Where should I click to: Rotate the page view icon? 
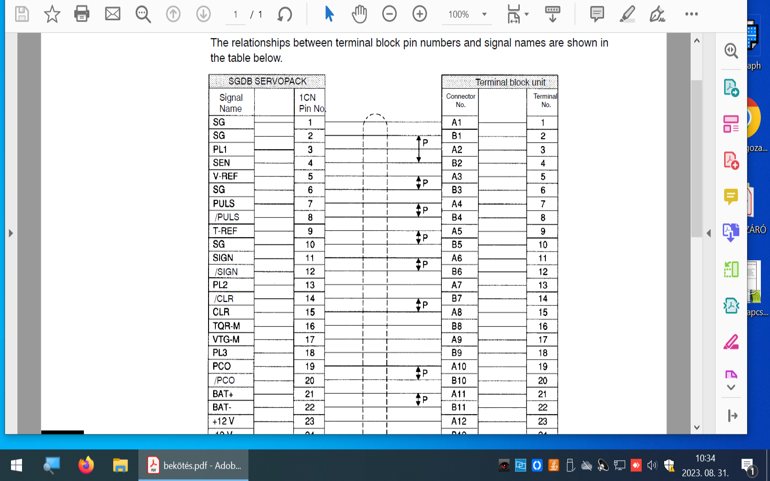[285, 14]
